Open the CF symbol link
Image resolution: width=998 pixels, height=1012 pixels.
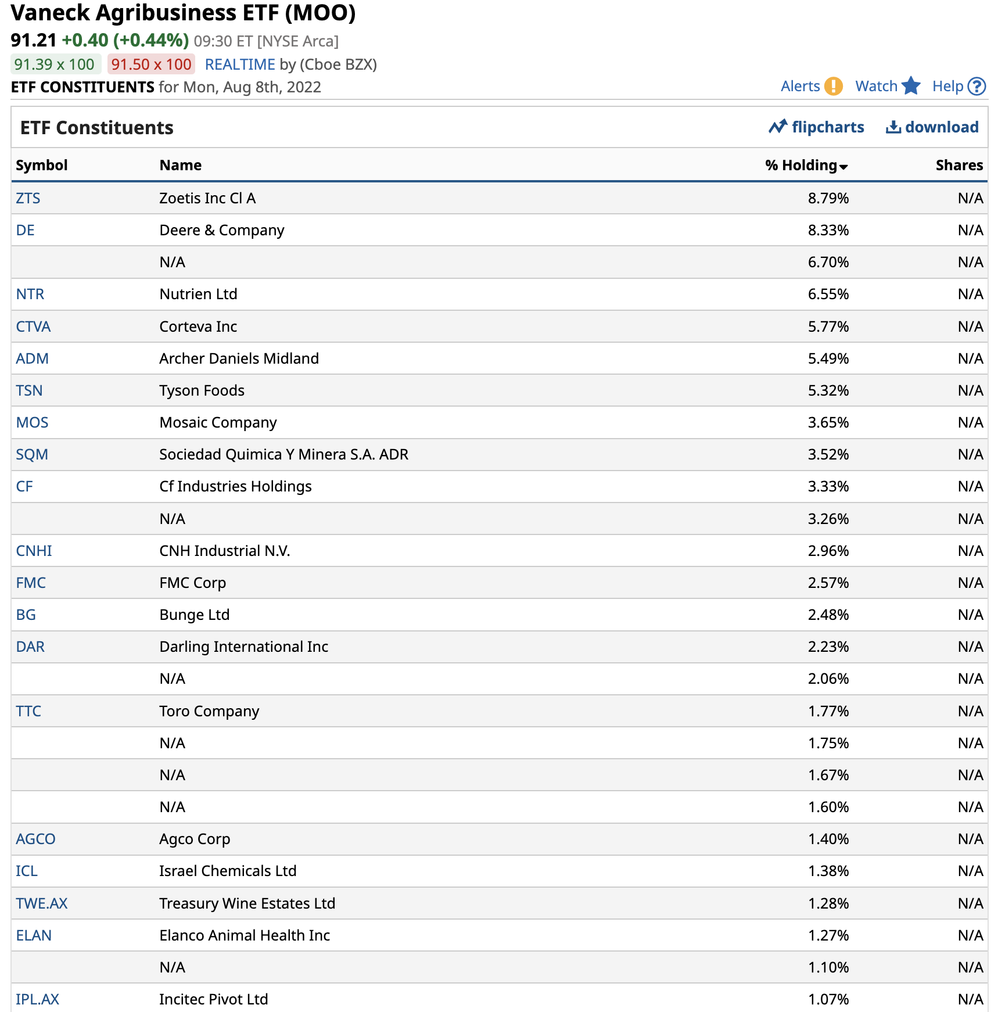24,486
